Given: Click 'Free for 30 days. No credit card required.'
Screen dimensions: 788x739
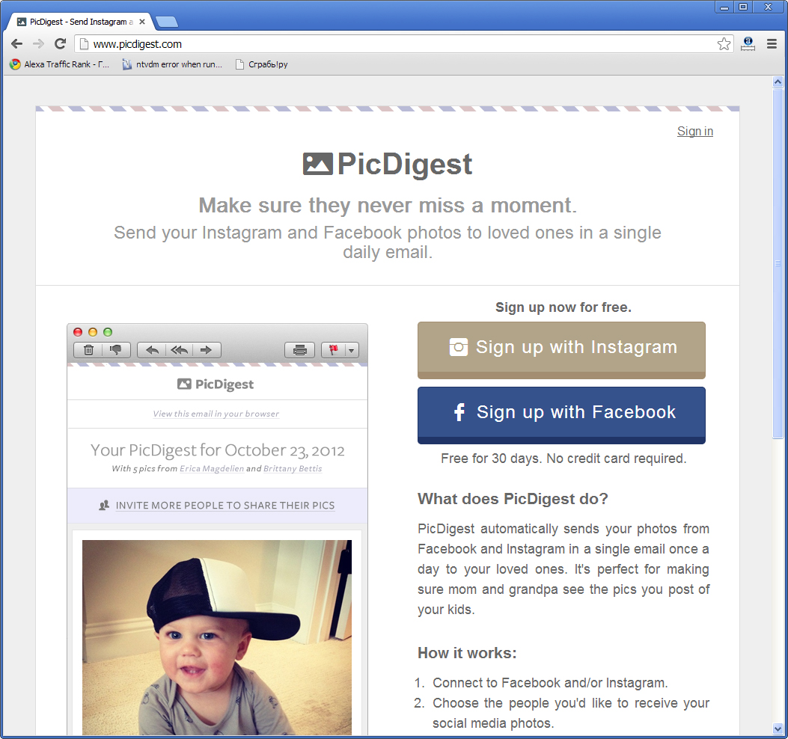Looking at the screenshot, I should click(x=563, y=459).
